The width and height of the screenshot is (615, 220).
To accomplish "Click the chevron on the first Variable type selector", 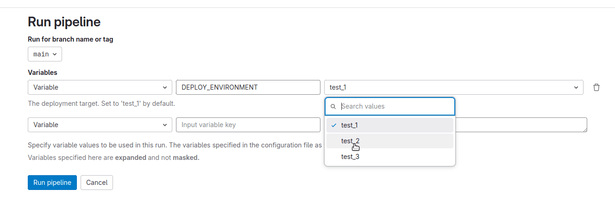I will (x=165, y=87).
